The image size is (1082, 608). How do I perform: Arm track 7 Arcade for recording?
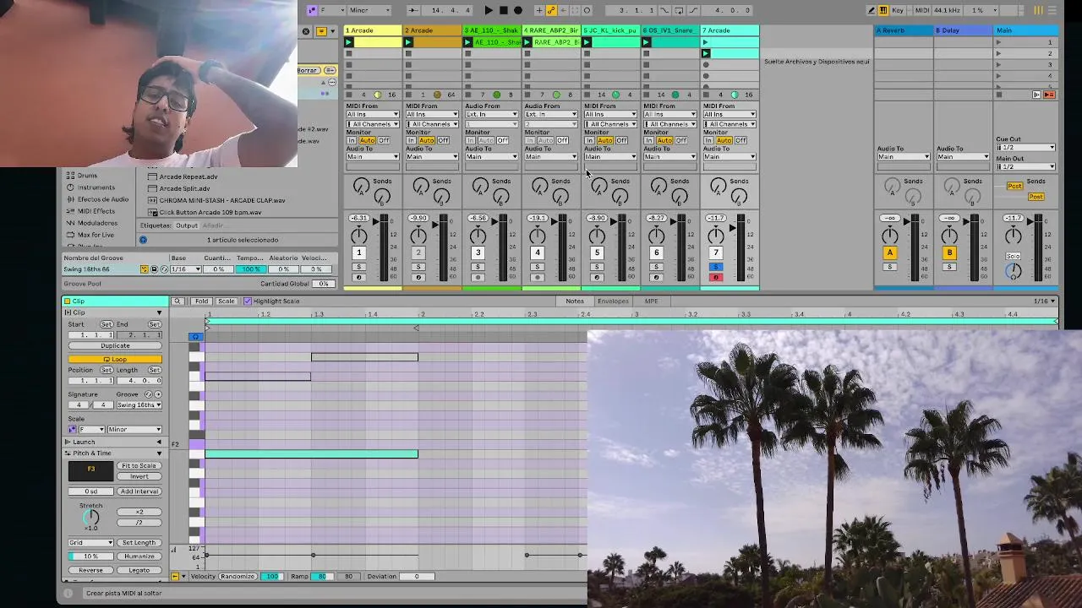click(x=716, y=277)
